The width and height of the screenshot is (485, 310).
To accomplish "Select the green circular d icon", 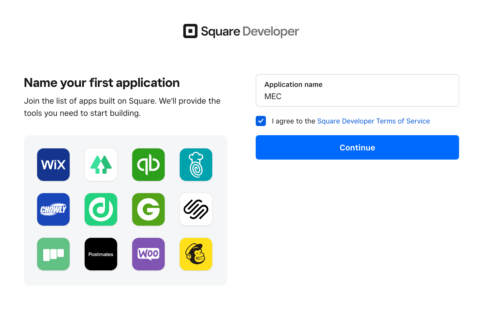I will point(101,209).
